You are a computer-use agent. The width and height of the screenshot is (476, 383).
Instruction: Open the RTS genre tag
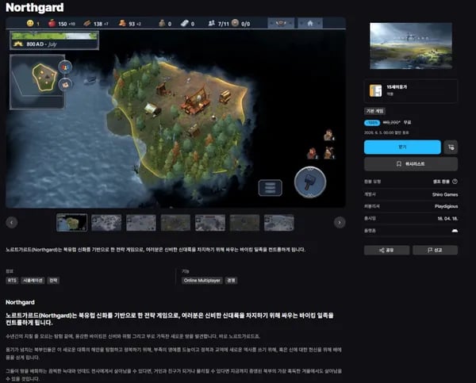12,281
